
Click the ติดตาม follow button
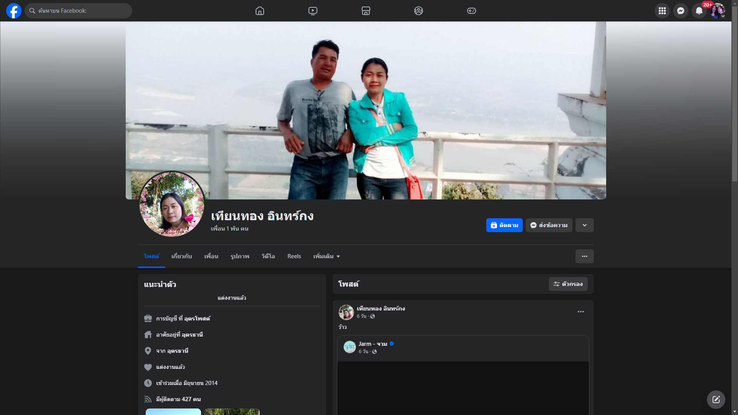pos(504,225)
